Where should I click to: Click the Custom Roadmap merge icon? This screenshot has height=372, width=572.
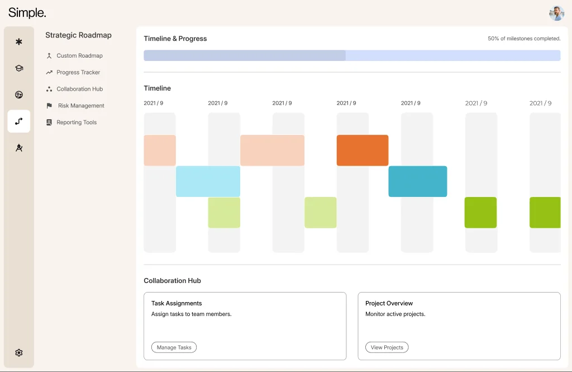pos(49,55)
